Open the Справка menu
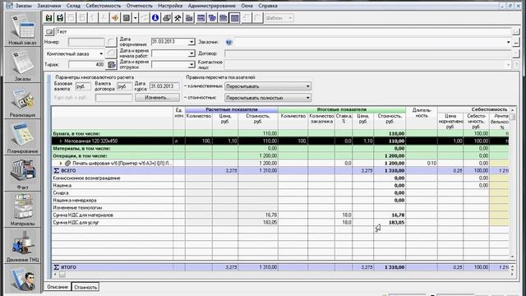 pos(268,6)
